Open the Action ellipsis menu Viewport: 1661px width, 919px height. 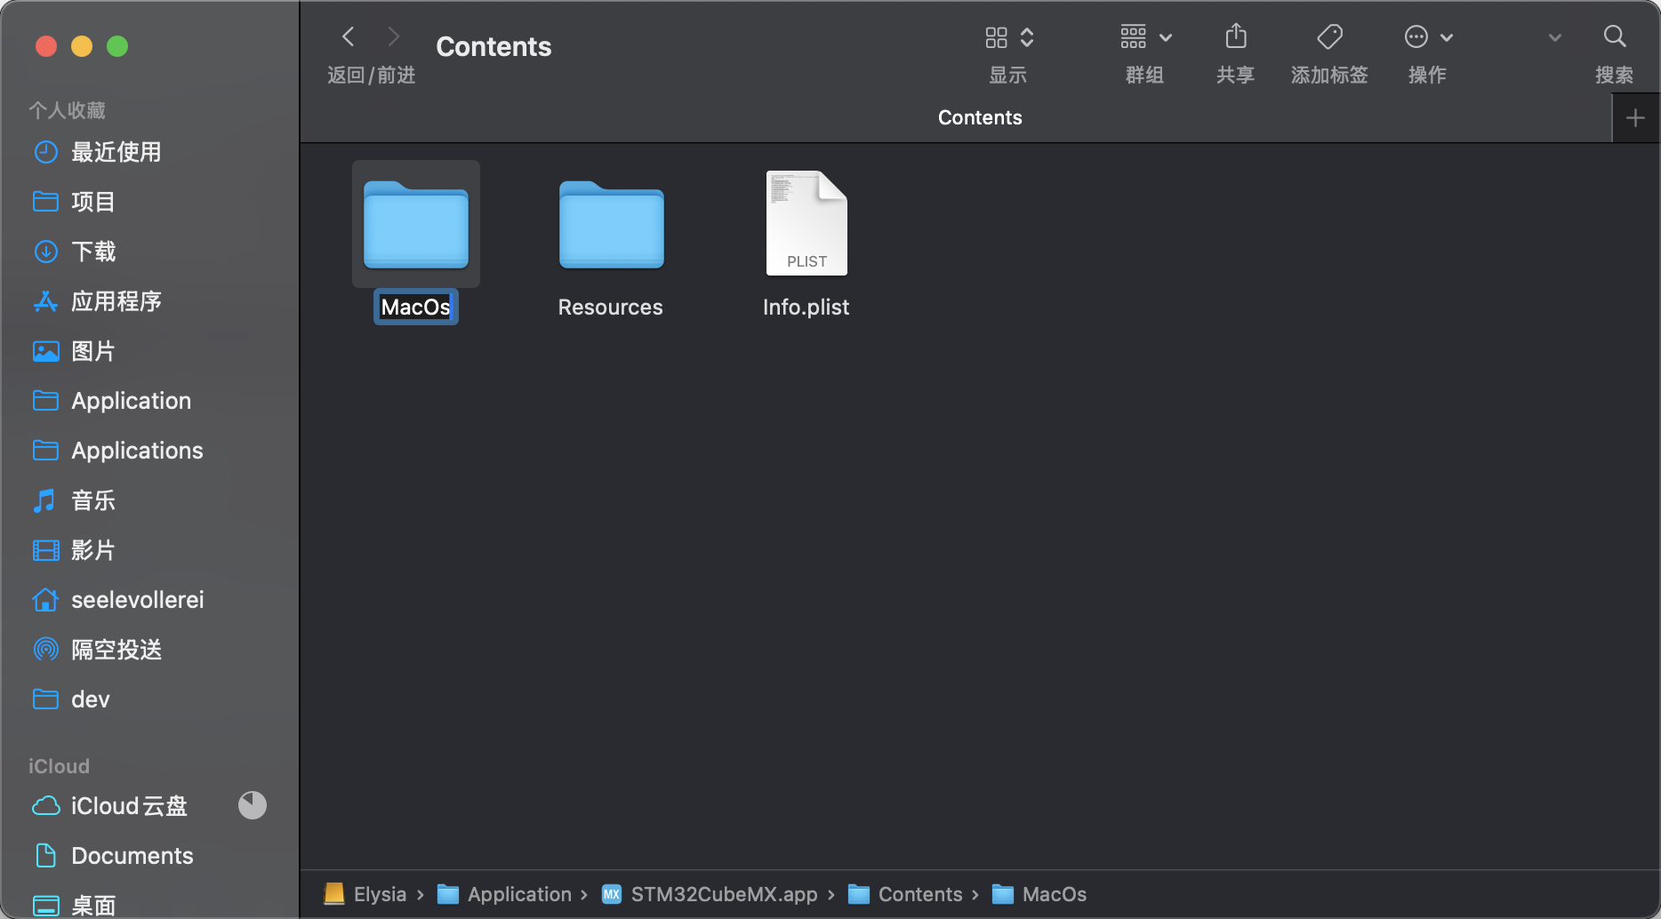point(1427,37)
